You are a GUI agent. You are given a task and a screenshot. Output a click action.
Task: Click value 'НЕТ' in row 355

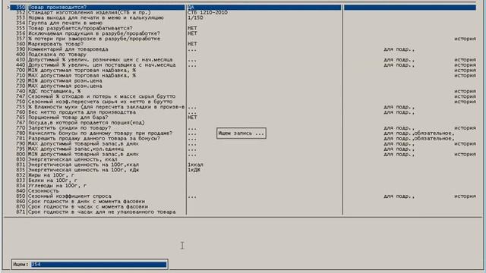coord(192,28)
